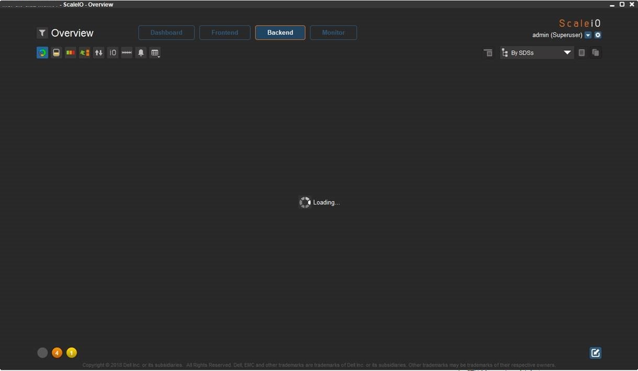The height and width of the screenshot is (371, 638).
Task: Select the rebalance status icon
Action: tap(84, 52)
